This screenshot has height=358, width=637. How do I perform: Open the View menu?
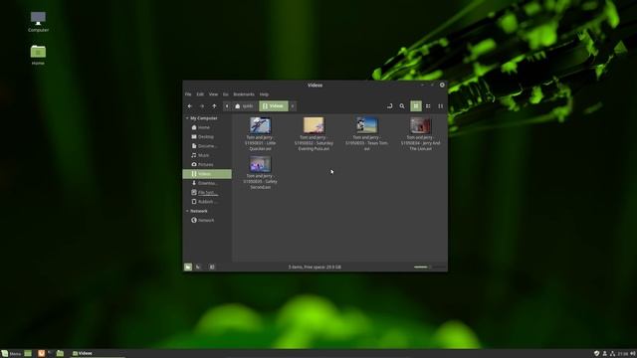(213, 94)
